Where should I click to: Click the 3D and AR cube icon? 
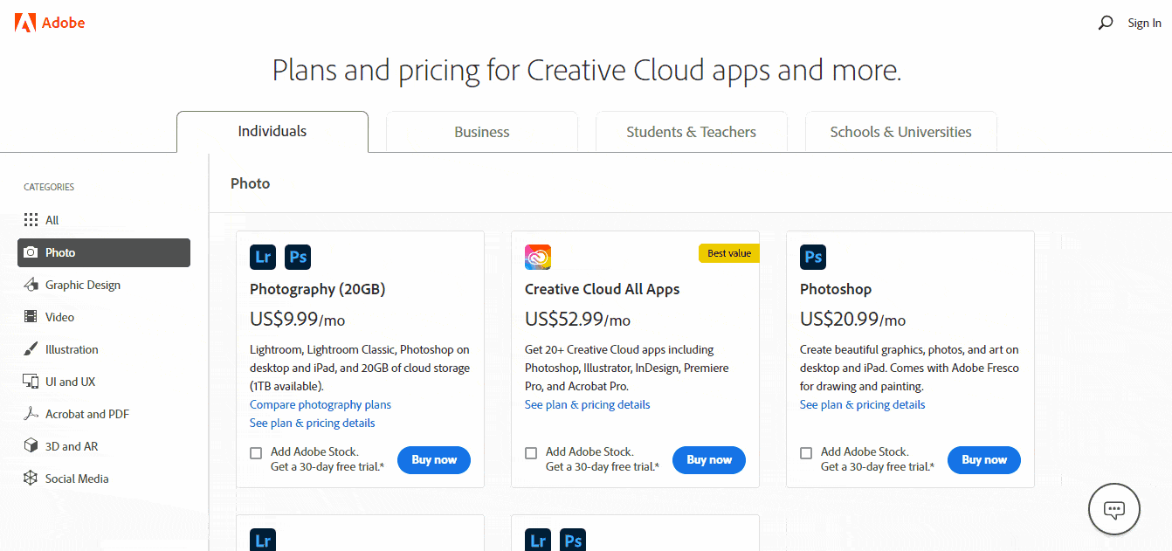[31, 446]
